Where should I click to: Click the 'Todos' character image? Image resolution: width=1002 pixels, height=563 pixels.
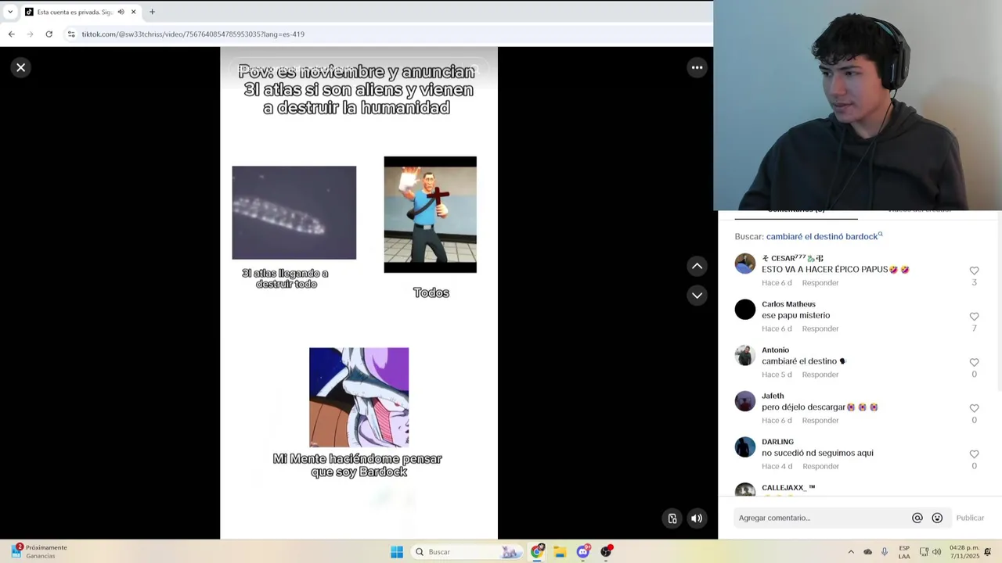pyautogui.click(x=430, y=214)
